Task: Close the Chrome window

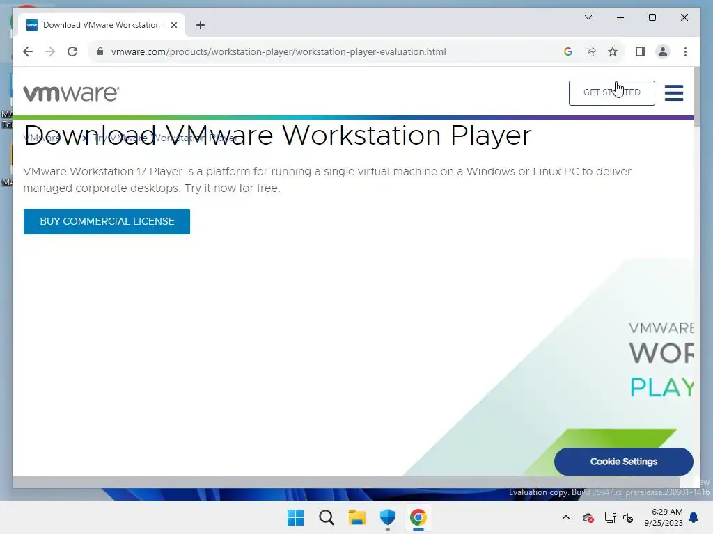Action: coord(684,17)
